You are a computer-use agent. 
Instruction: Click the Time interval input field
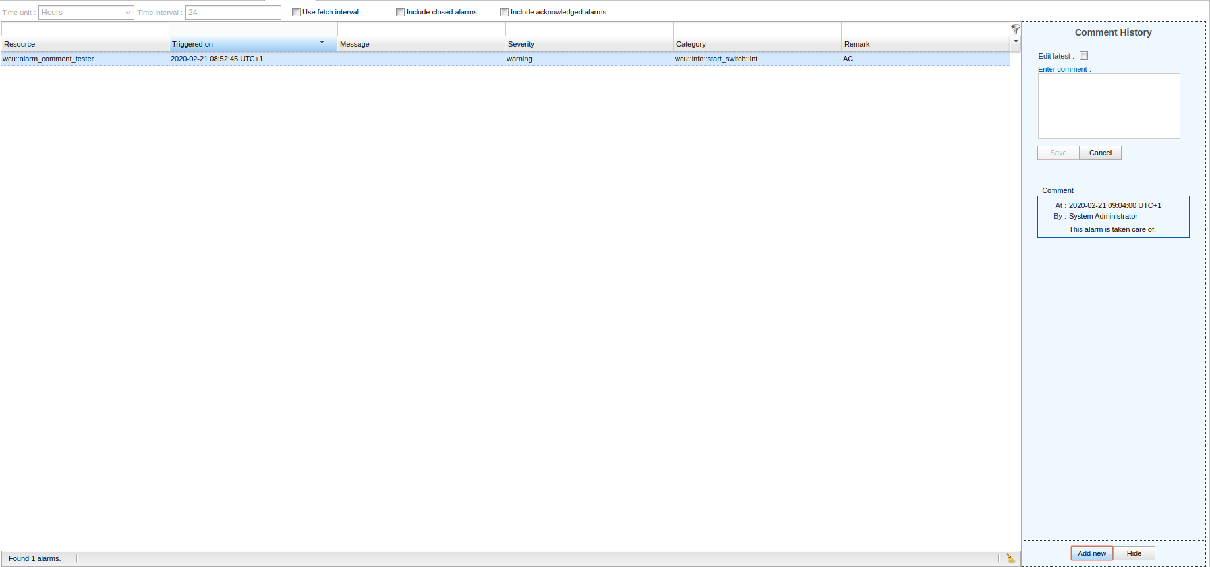point(233,13)
